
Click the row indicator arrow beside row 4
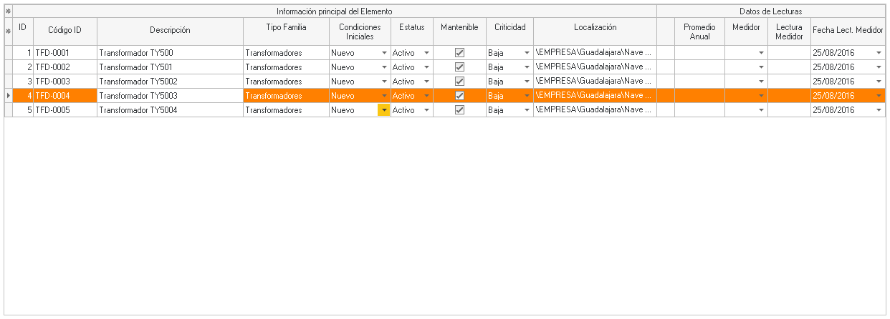click(x=8, y=96)
